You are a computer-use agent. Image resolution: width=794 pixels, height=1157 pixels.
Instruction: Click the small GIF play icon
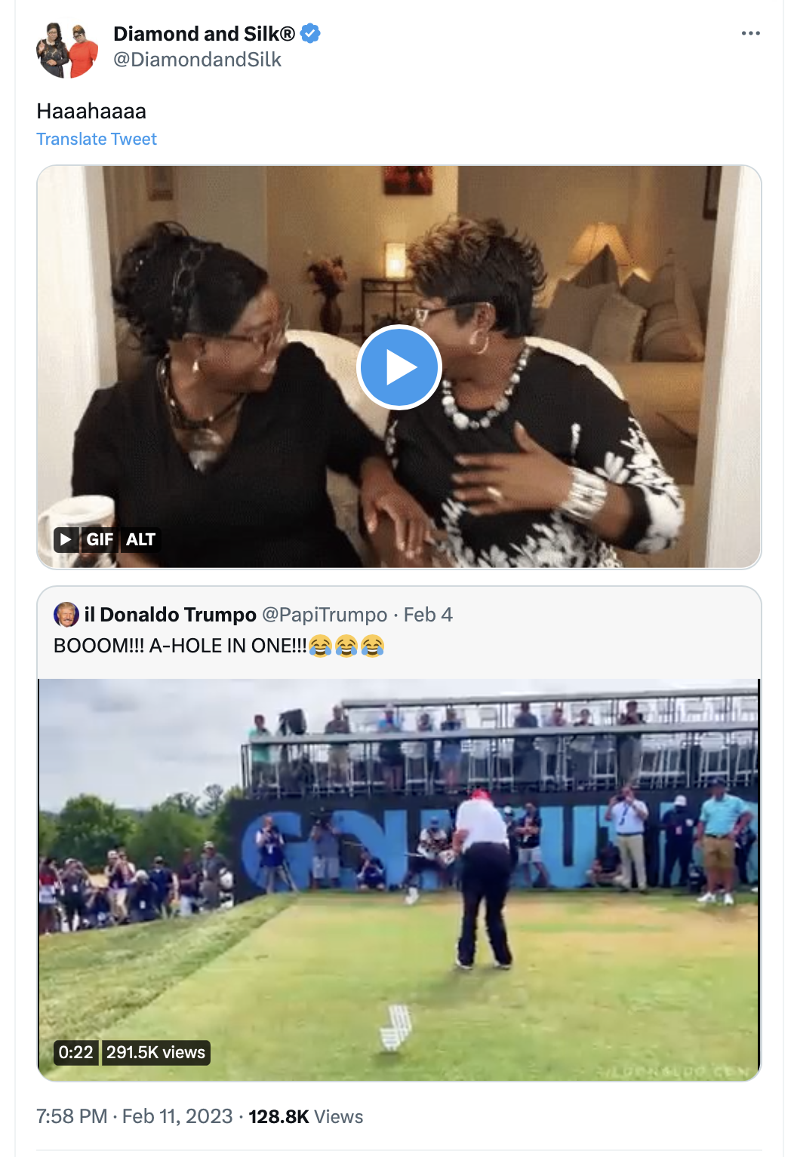[x=66, y=539]
